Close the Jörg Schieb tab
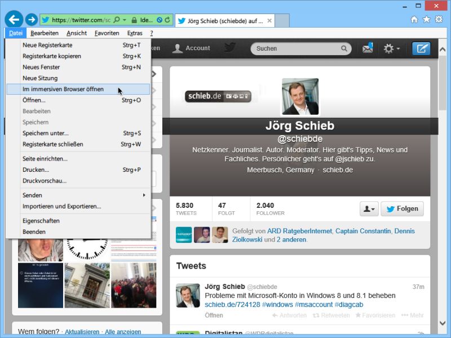The height and width of the screenshot is (338, 451). (x=269, y=21)
